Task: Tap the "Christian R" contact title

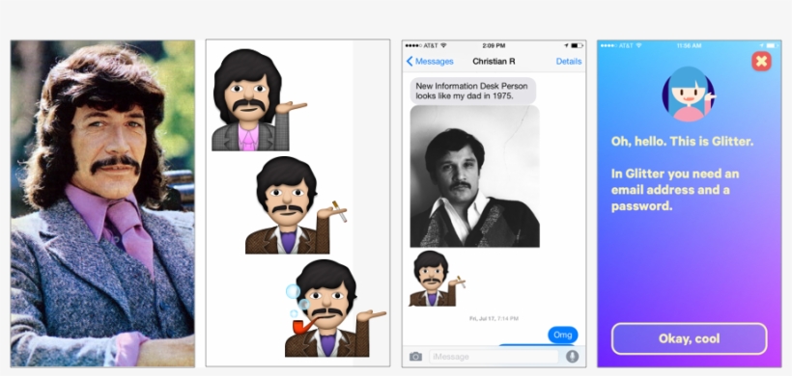Action: tap(494, 62)
